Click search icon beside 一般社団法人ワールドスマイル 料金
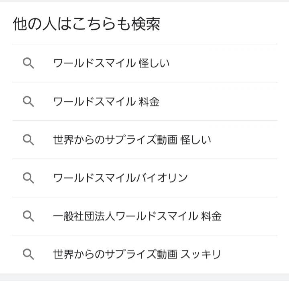289x281 pixels. [x=28, y=216]
